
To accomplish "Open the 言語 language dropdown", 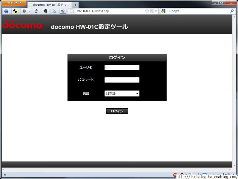I will 122,94.
